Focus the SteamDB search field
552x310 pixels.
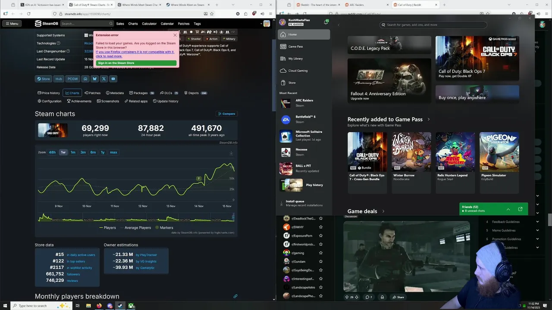[x=87, y=24]
